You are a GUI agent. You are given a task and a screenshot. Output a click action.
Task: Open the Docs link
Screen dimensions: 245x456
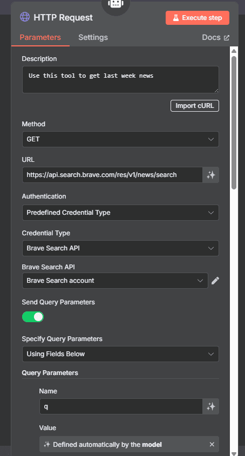[x=216, y=38]
